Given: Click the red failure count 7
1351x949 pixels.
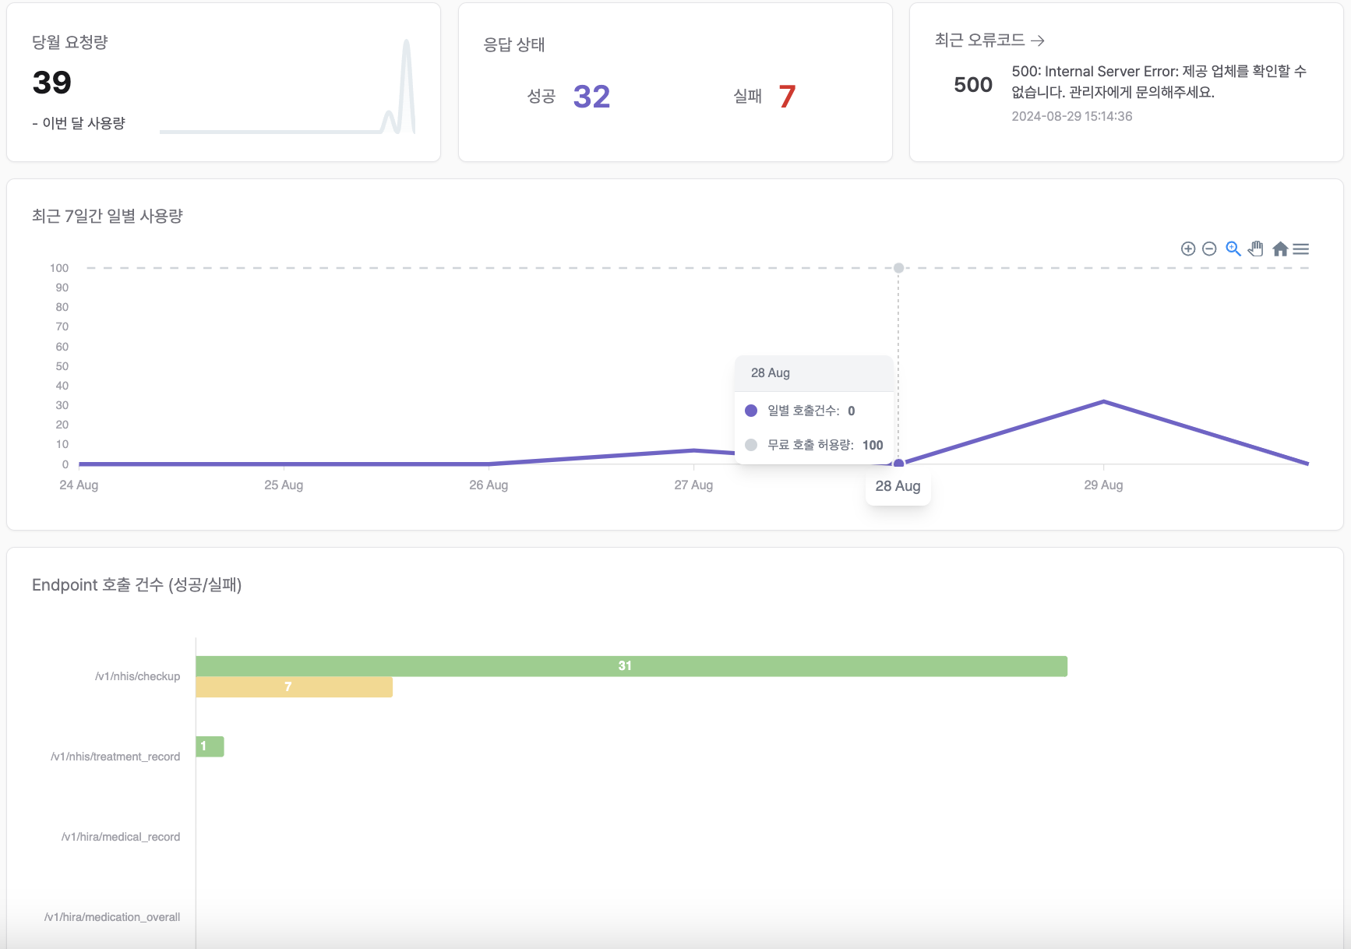Looking at the screenshot, I should 787,97.
